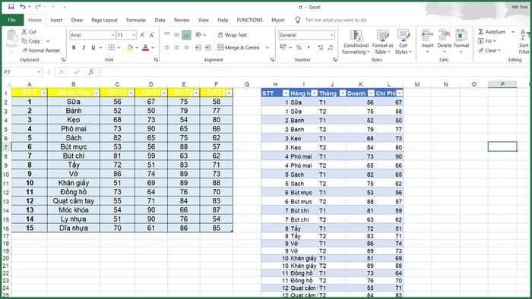The height and width of the screenshot is (299, 532).
Task: Open the Format cells menu
Action: click(461, 41)
